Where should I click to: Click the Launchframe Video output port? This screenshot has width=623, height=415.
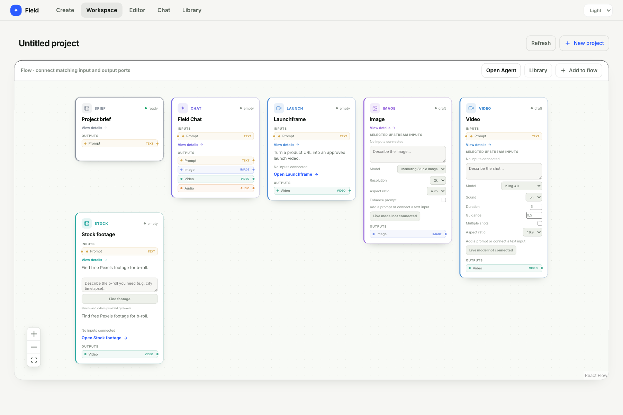coord(350,191)
